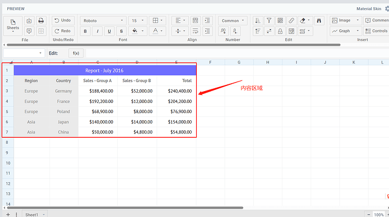Image resolution: width=389 pixels, height=217 pixels.
Task: Add a new sheet with plus icon
Action: (x=8, y=214)
